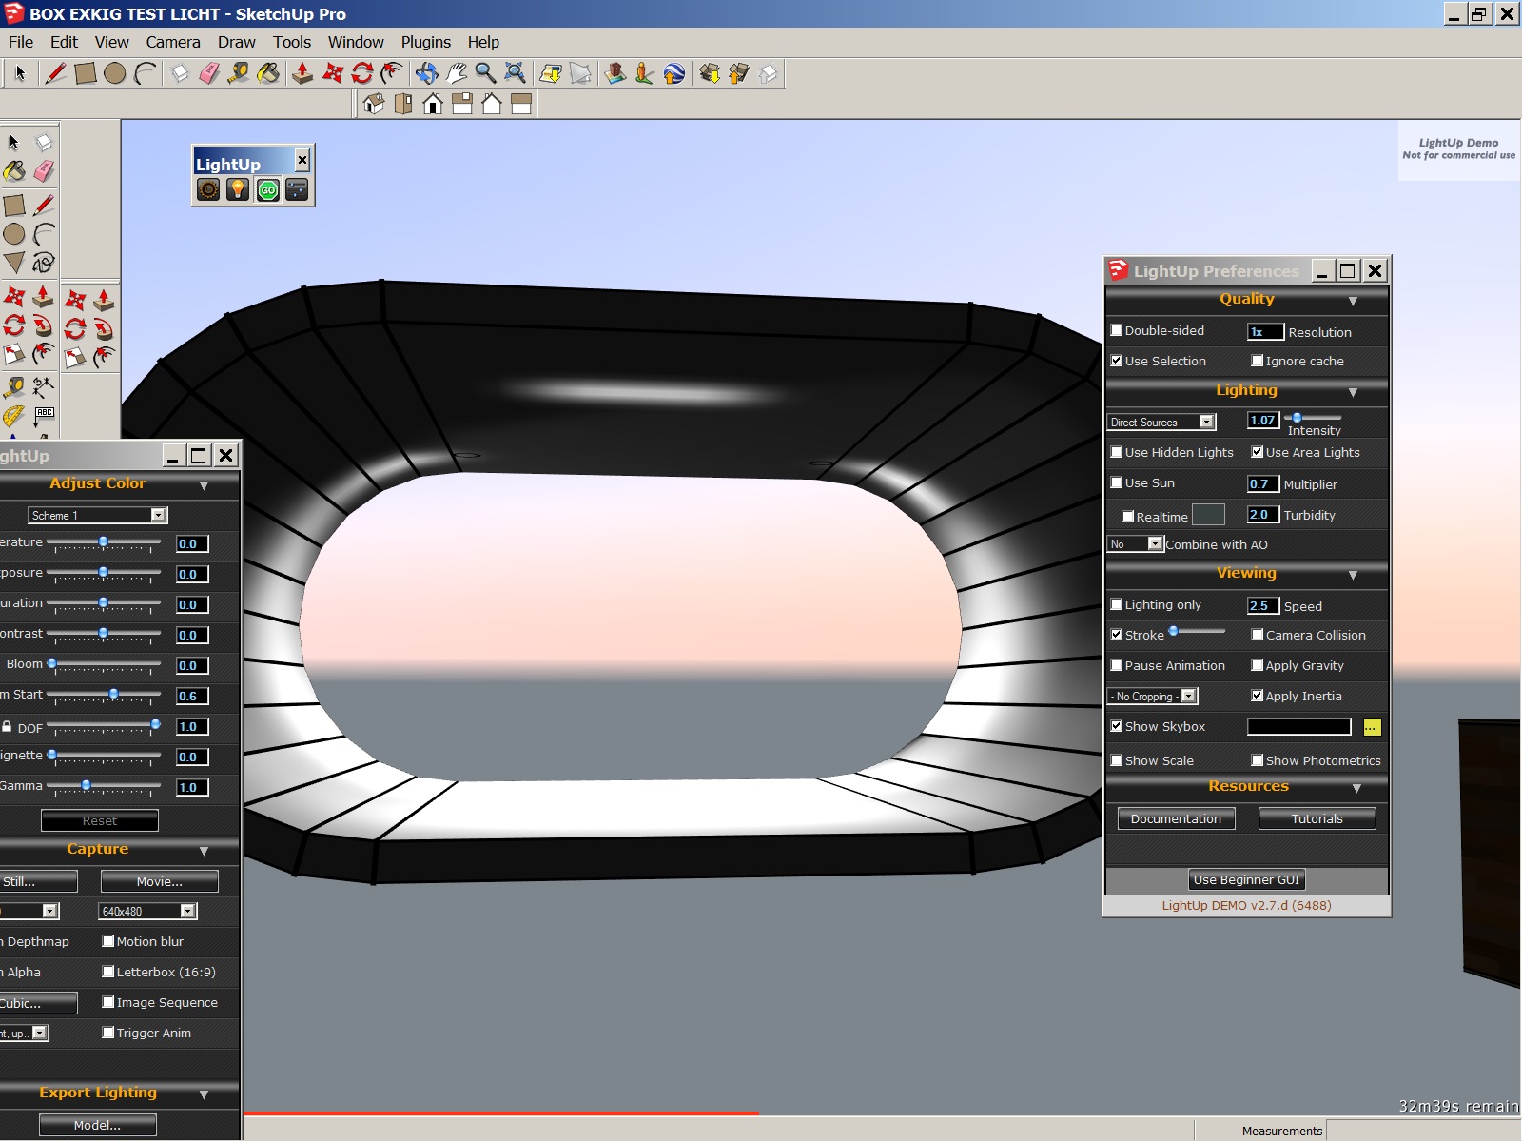Enable the Camera Collision checkbox
This screenshot has width=1522, height=1142.
pyautogui.click(x=1258, y=635)
